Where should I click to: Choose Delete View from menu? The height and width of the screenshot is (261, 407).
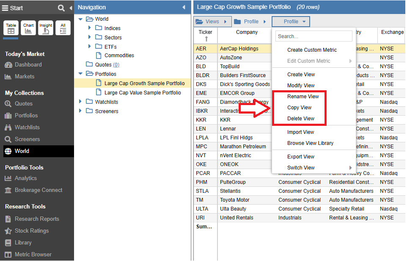(301, 119)
